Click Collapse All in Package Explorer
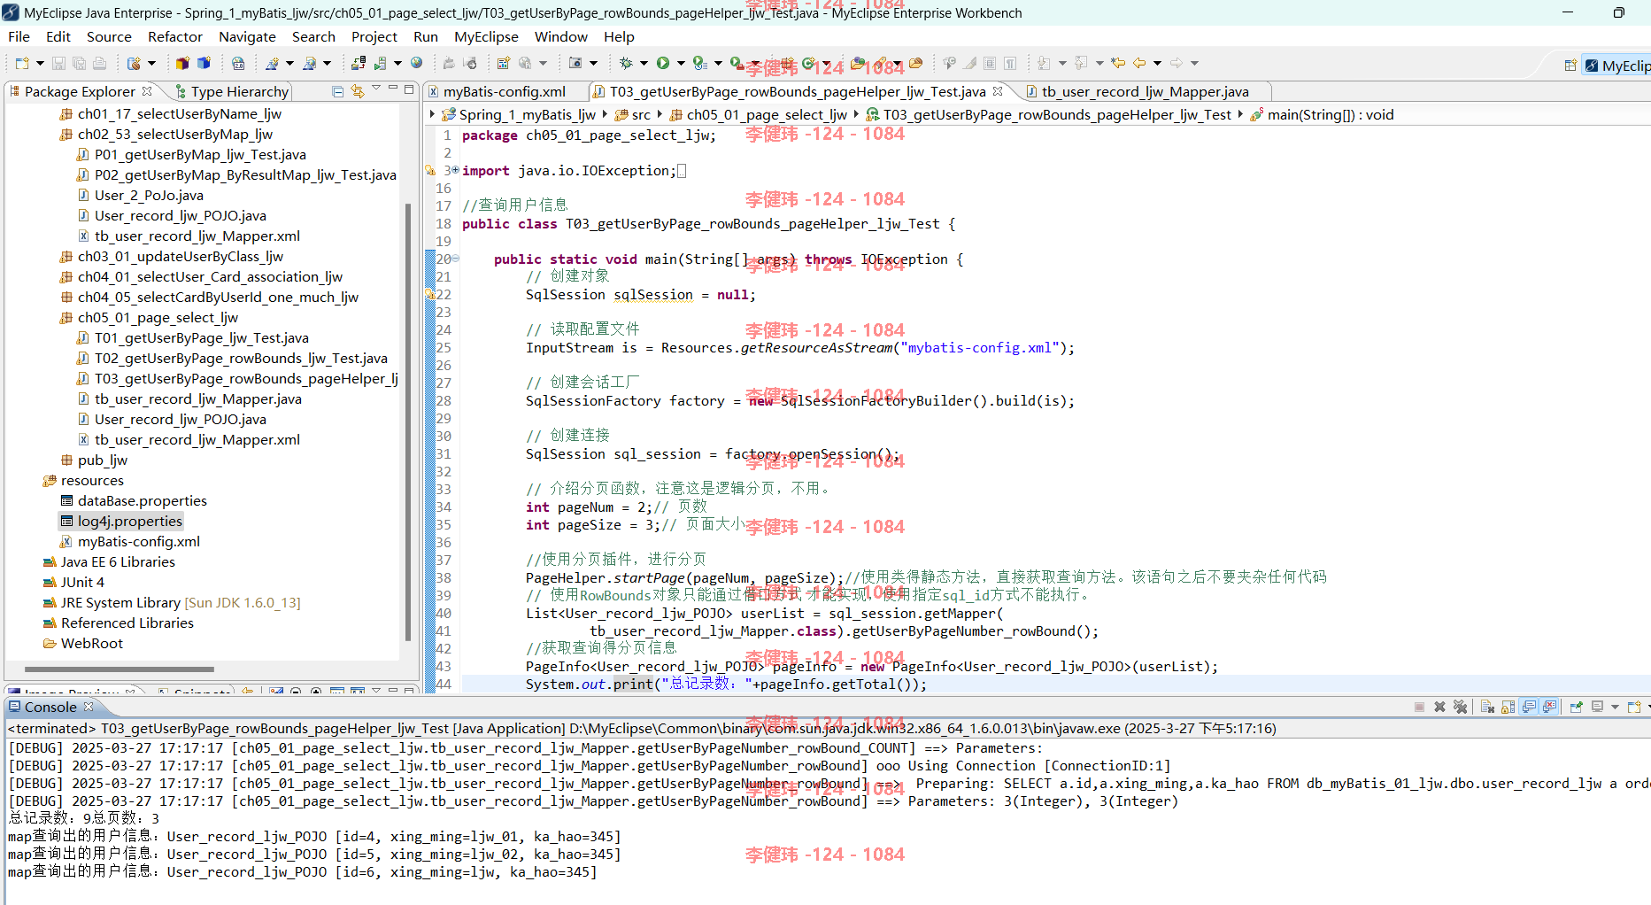Screen dimensions: 1651x905 337,91
